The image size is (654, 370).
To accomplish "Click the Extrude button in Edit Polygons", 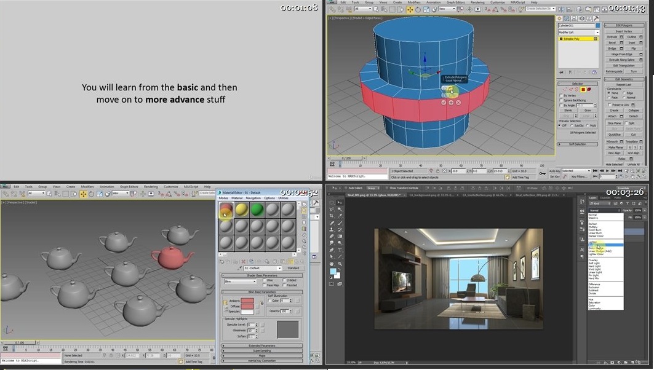I will pyautogui.click(x=612, y=37).
